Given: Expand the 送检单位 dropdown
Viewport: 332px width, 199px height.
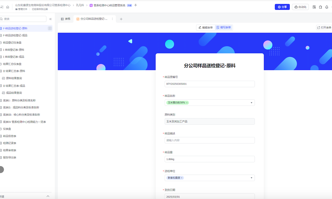Looking at the screenshot, I should point(251,178).
